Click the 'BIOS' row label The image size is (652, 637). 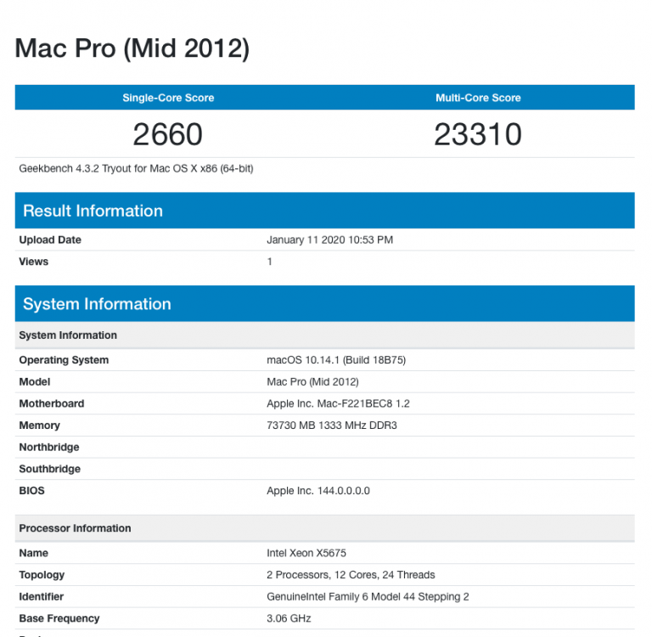tap(31, 491)
